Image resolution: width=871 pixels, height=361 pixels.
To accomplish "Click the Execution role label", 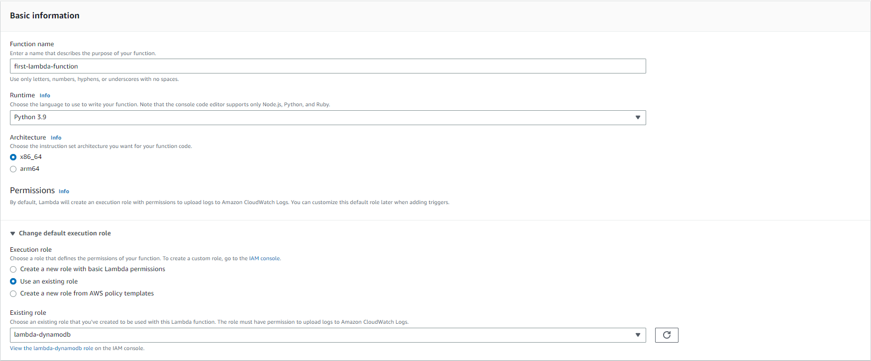I will coord(31,250).
